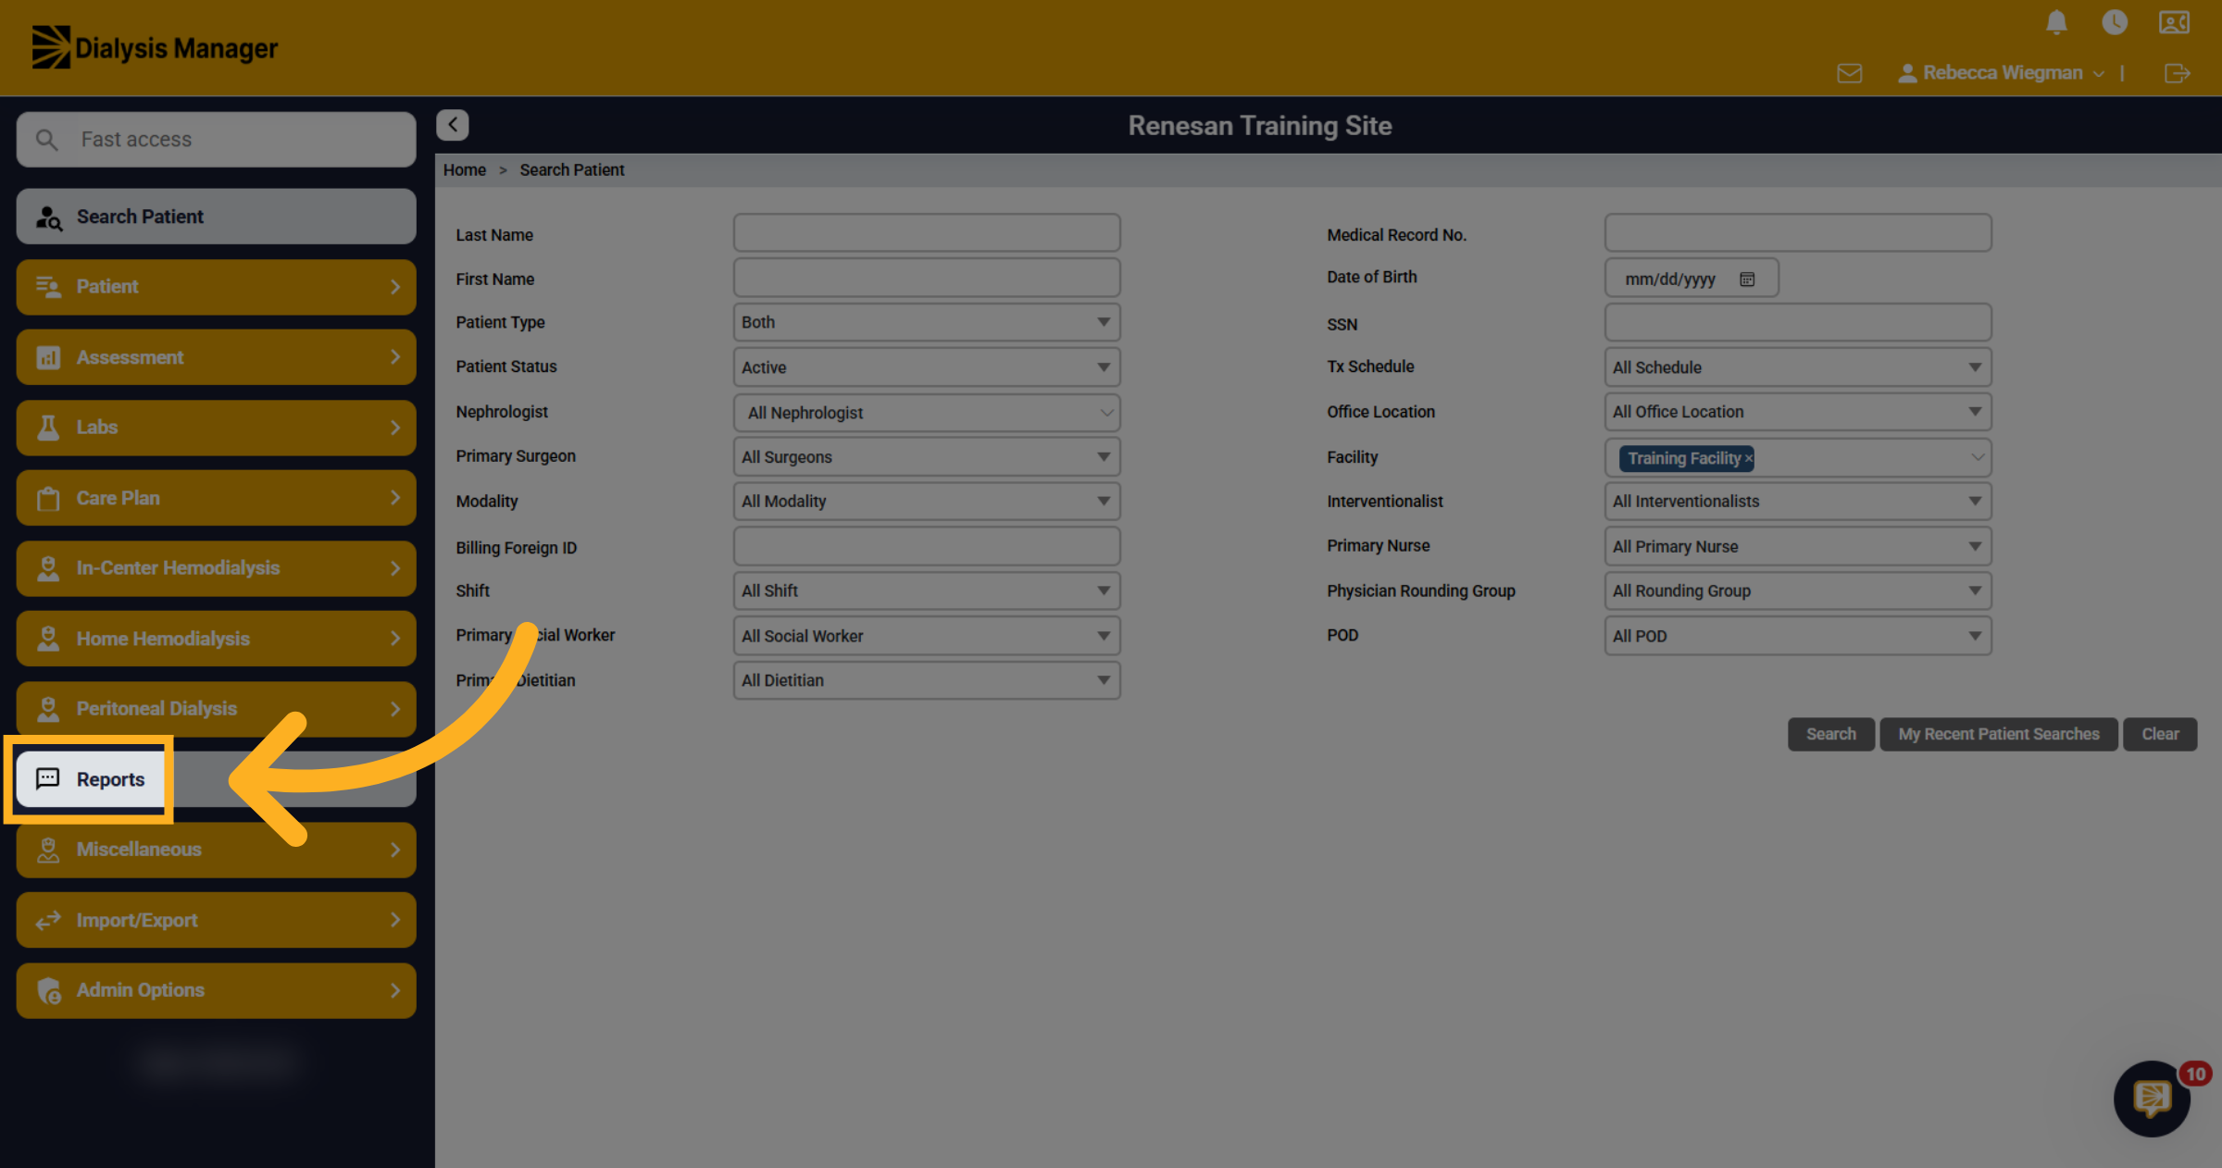Open the contact card icon in header
Screen dimensions: 2222x1168
[x=2174, y=22]
